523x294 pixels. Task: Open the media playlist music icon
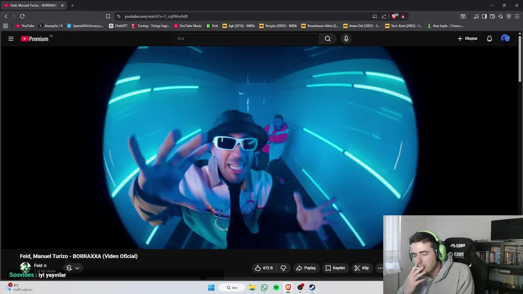click(476, 16)
